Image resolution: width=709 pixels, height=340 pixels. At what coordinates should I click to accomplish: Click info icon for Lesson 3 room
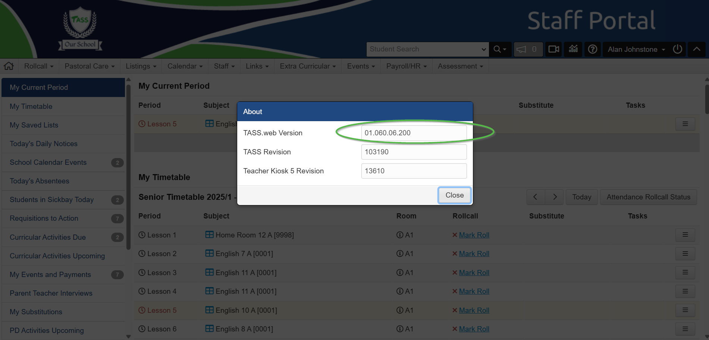(400, 273)
